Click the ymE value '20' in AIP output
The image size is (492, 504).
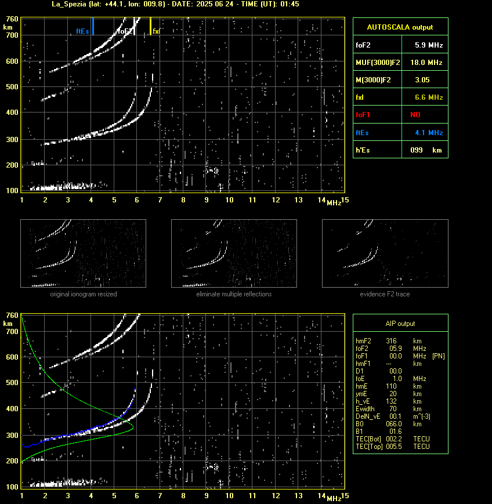tap(393, 394)
